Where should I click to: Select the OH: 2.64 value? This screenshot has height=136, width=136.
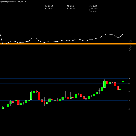[93, 9]
